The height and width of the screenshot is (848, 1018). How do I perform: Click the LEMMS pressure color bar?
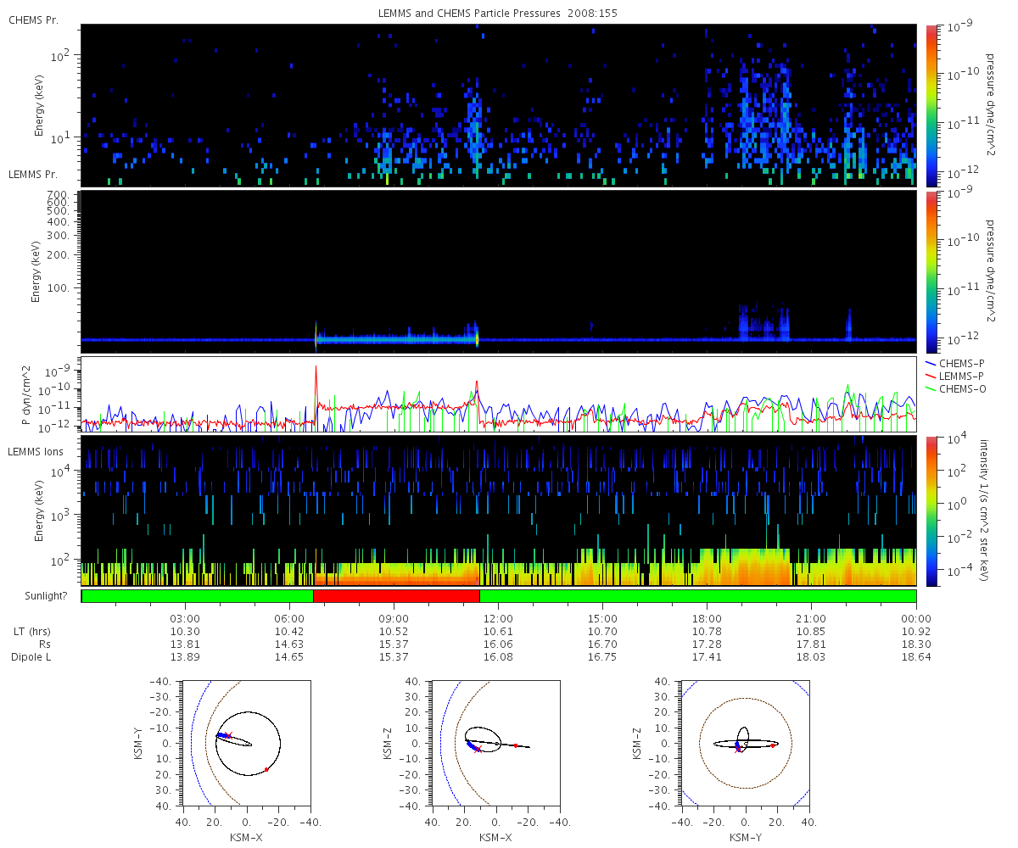pyautogui.click(x=931, y=271)
